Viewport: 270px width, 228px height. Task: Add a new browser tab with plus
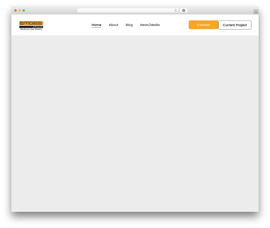[x=256, y=12]
